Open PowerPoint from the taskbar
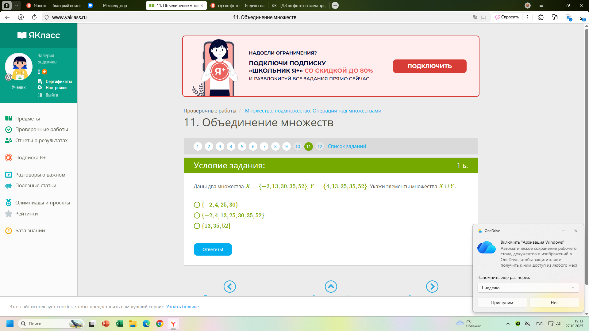This screenshot has height=331, width=589. [106, 324]
